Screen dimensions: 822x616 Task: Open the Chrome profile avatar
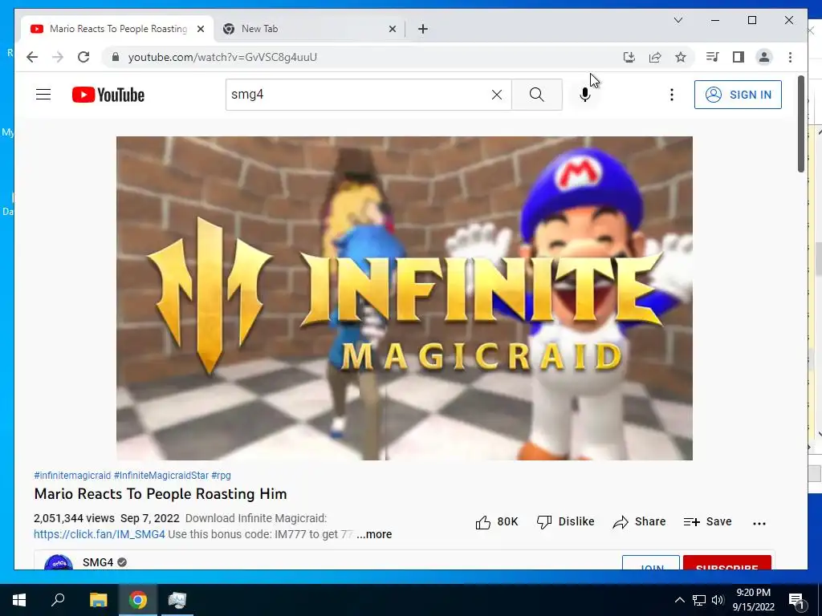(764, 57)
